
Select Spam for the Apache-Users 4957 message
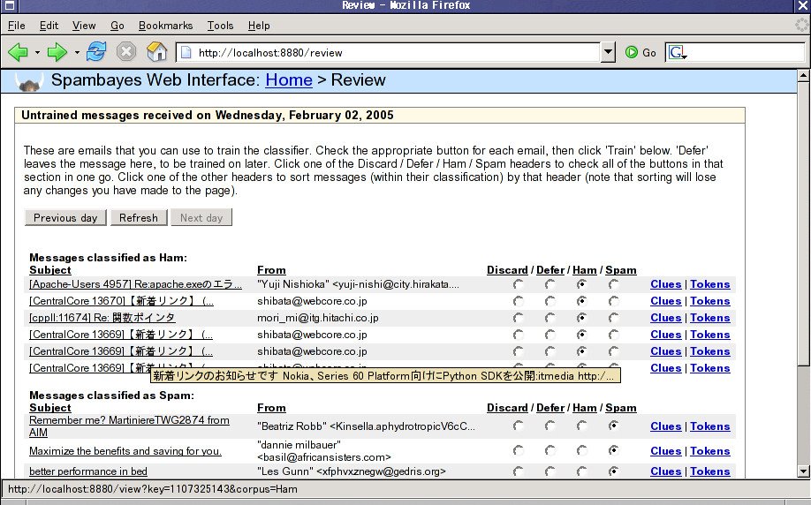point(613,284)
